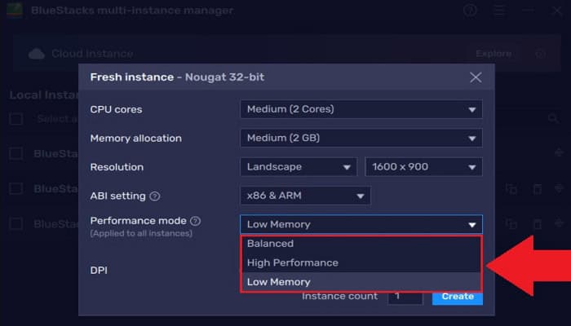Open the CPU cores dropdown
The height and width of the screenshot is (326, 571).
[x=361, y=109]
